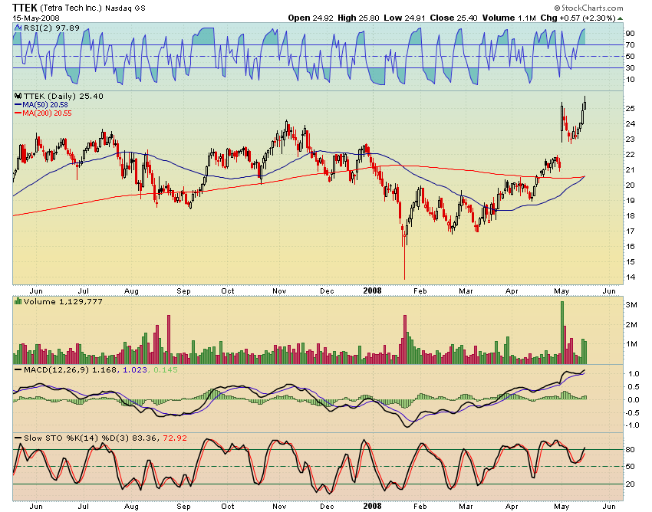Viewport: 652px width, 512px height.
Task: Click the MACD signal value 1.023
Action: click(x=135, y=369)
